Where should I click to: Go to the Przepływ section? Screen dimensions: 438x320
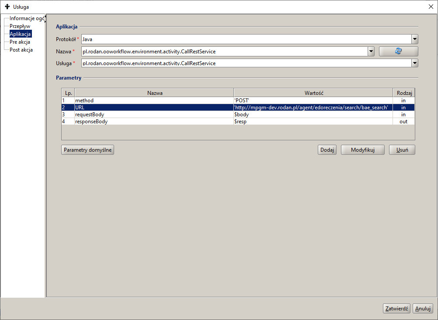[x=20, y=26]
